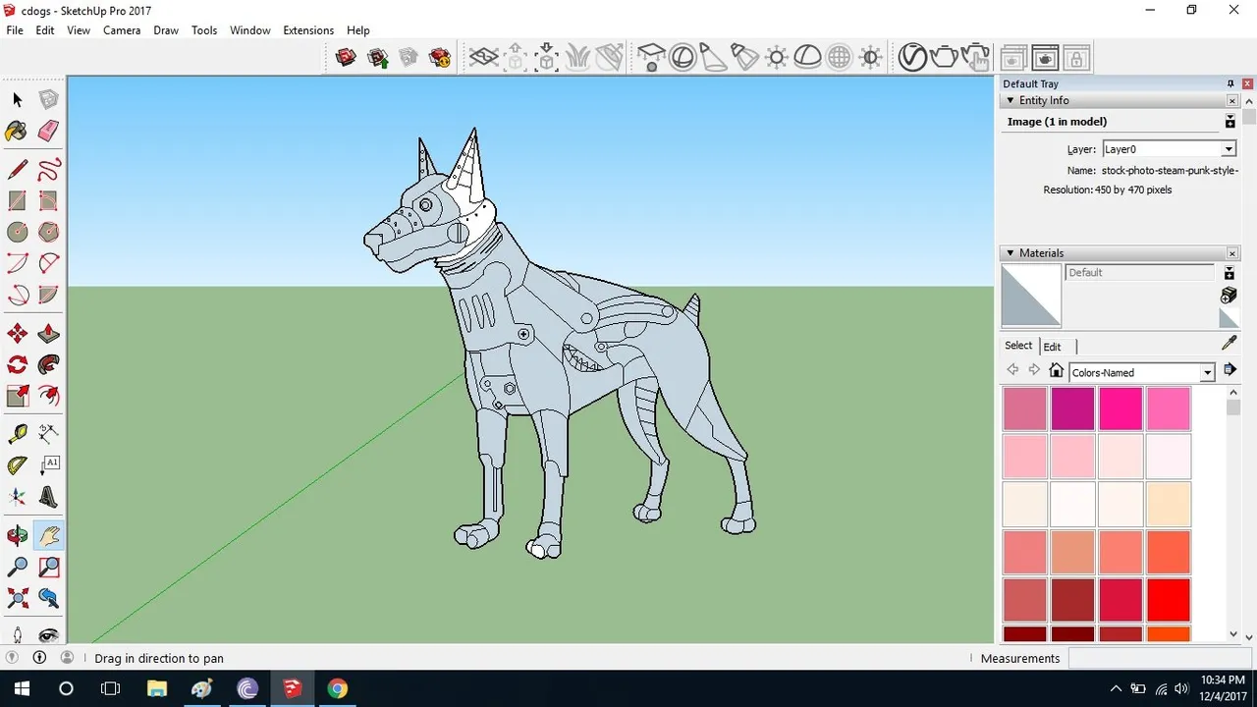
Task: Activate the Pan hand tool
Action: [x=48, y=535]
